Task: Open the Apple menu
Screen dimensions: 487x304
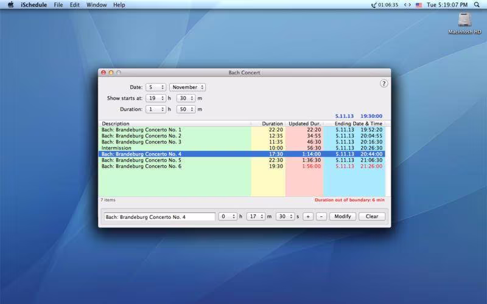Action: 10,5
